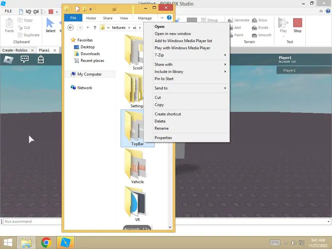Click the red stop square in quick access bar
The width and height of the screenshot is (332, 249).
51,11
